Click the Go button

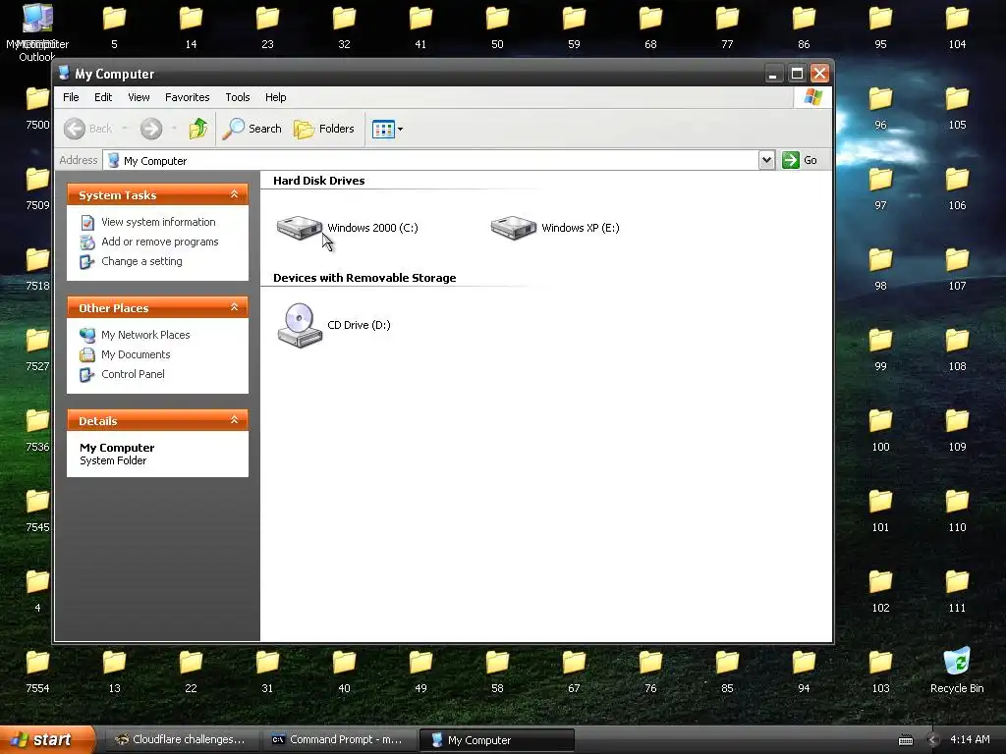(800, 160)
